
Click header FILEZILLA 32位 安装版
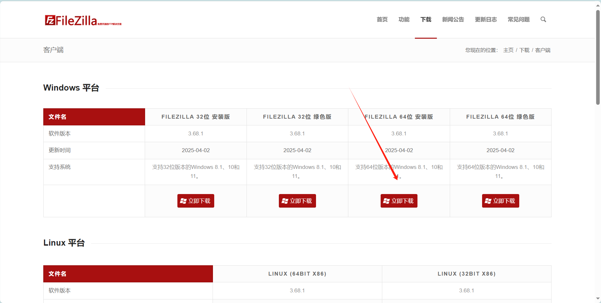click(x=196, y=117)
